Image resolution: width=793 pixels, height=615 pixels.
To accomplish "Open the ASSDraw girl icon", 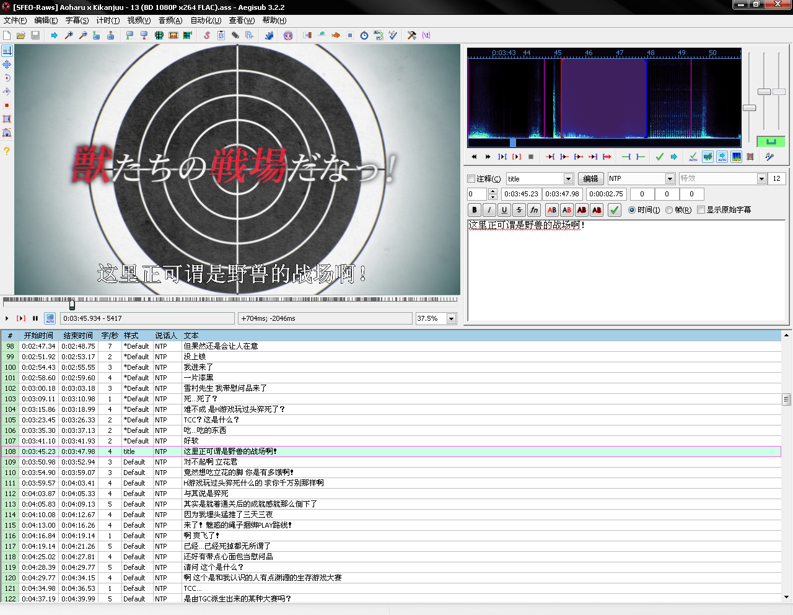I will pos(288,35).
